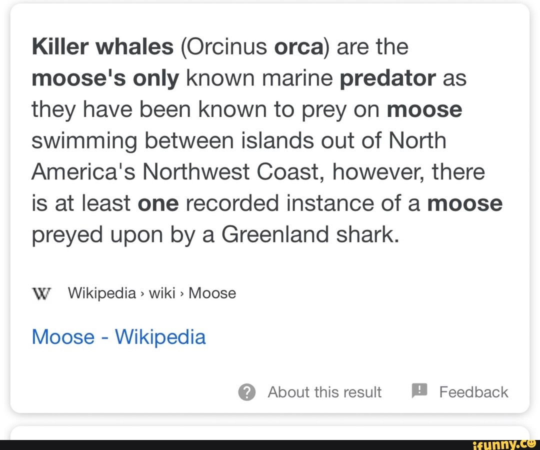
Task: Click the Wikipedia breadcrumb label
Action: coord(102,293)
